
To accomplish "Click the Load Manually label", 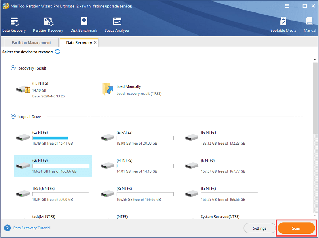I will [x=129, y=86].
